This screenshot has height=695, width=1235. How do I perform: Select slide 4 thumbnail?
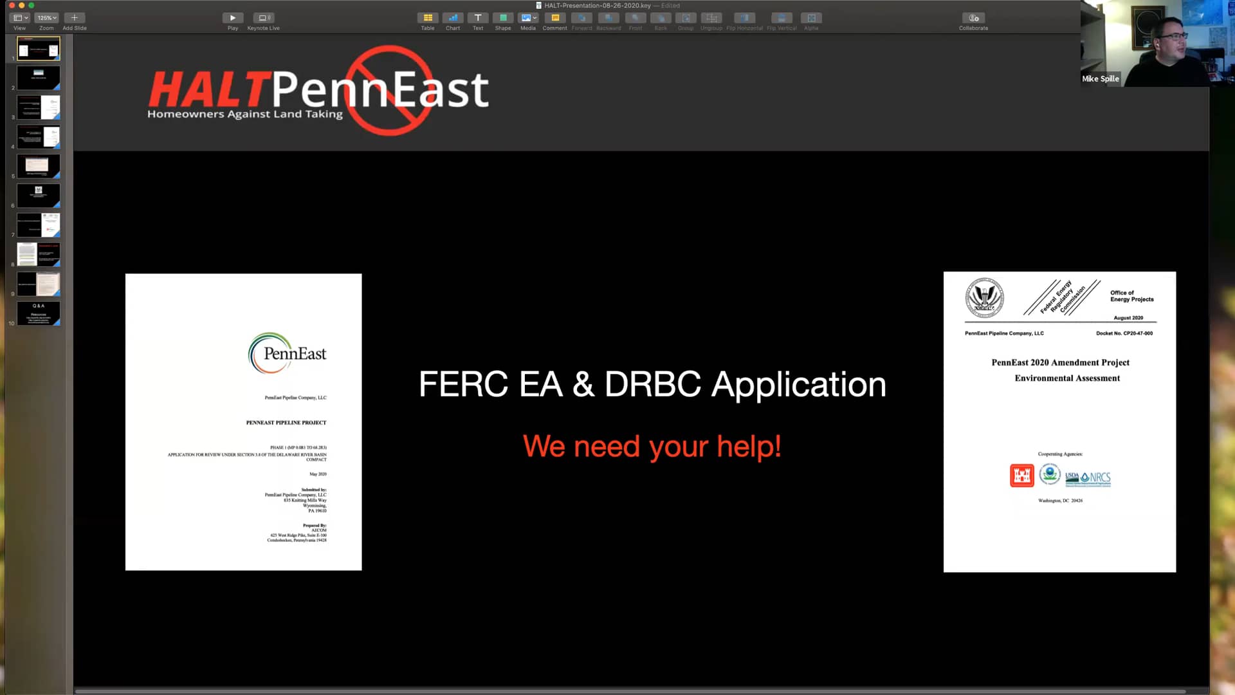click(39, 137)
